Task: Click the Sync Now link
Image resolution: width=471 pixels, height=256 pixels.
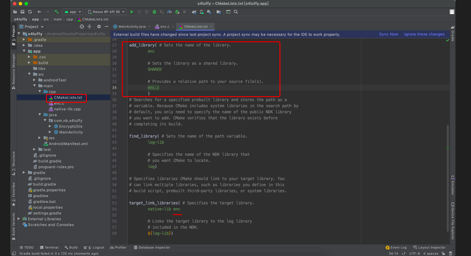Action: pos(389,34)
